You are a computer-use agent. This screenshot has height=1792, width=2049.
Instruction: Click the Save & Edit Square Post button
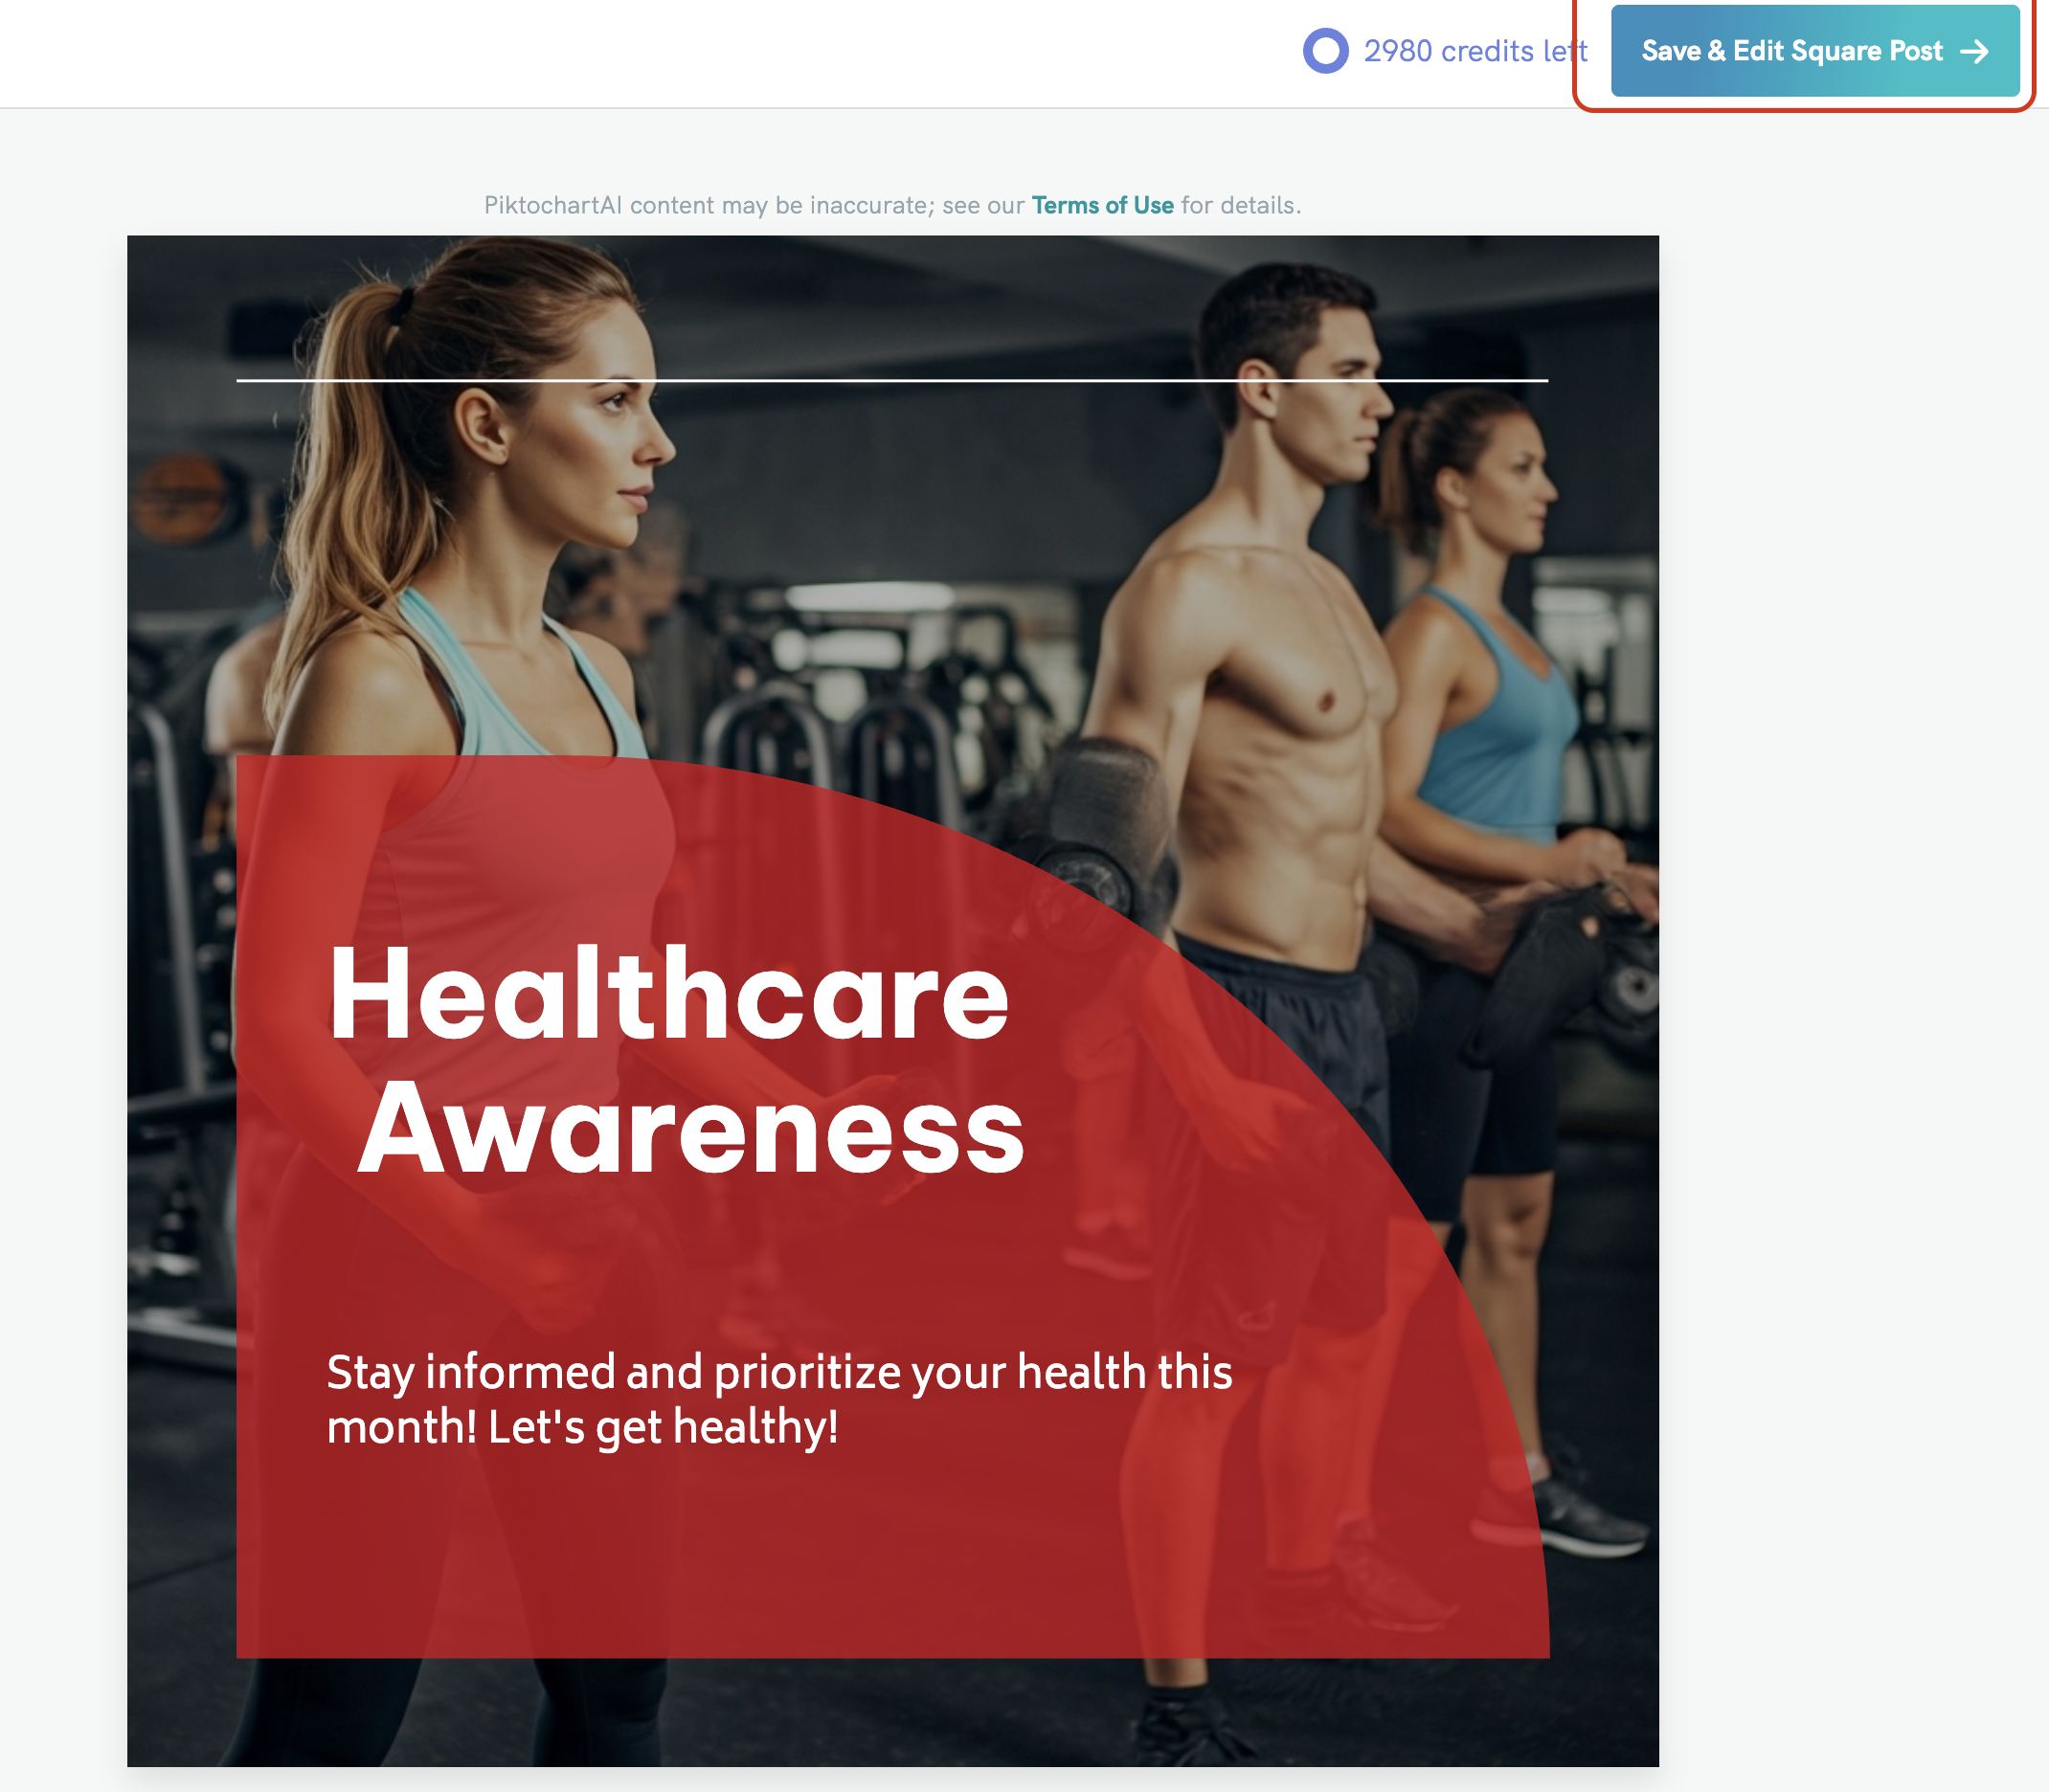1814,51
